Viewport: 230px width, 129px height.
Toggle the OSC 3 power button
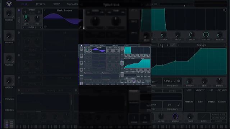[x=19, y=55]
